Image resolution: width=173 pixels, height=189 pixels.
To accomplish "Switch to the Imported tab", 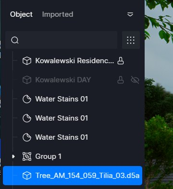I will point(58,14).
